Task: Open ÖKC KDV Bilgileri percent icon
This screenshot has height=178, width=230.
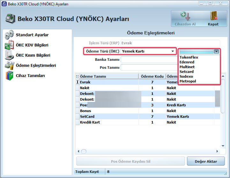Action: [9, 45]
